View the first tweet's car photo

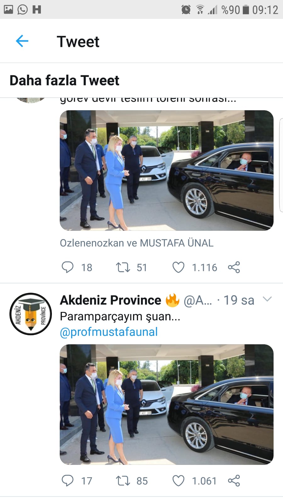pyautogui.click(x=166, y=170)
